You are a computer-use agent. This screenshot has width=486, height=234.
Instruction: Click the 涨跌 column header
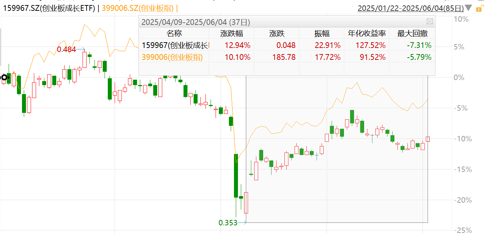277,34
